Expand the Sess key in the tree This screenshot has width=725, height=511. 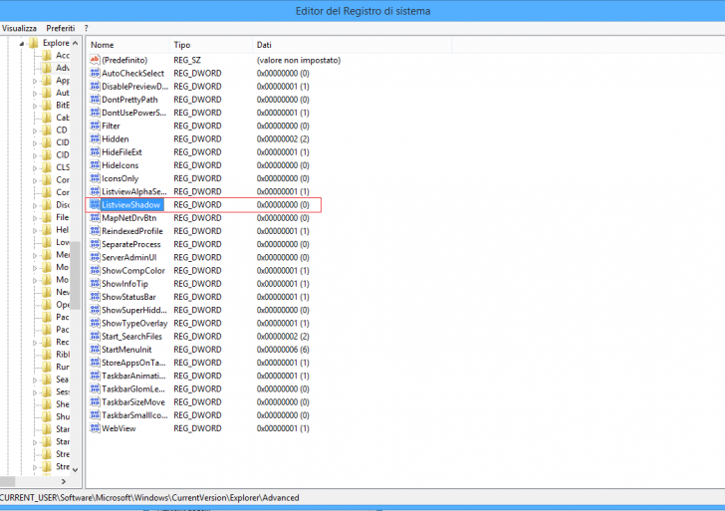(x=34, y=392)
